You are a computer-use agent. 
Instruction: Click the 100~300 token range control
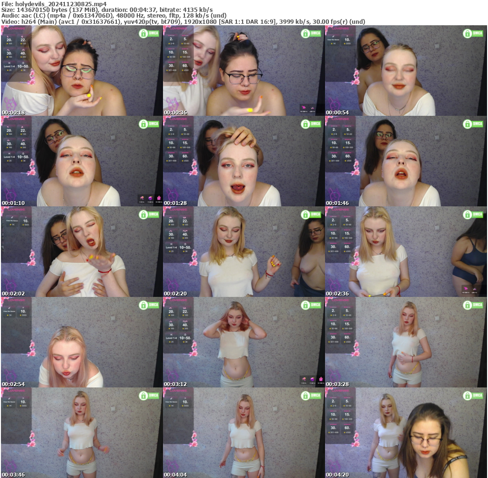pos(185,57)
